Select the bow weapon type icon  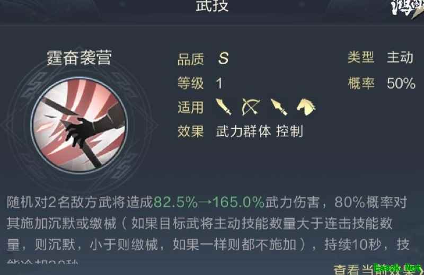[x=251, y=107]
